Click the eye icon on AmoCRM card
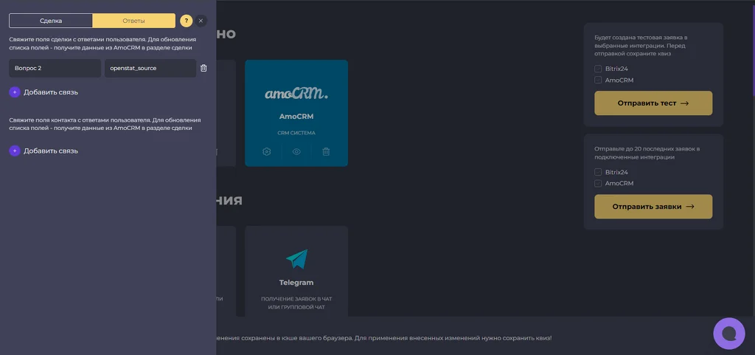This screenshot has width=755, height=355. point(296,152)
